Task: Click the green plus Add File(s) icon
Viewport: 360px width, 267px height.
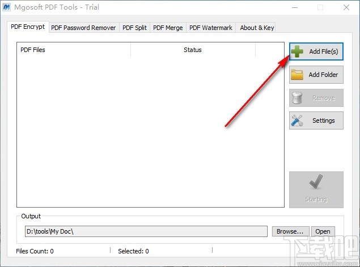Action: [297, 51]
